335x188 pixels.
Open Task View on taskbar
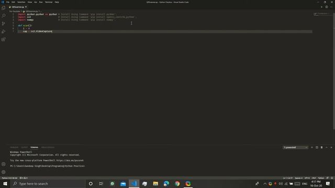tap(101, 183)
